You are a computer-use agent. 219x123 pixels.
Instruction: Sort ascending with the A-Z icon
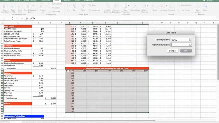coord(68,5)
